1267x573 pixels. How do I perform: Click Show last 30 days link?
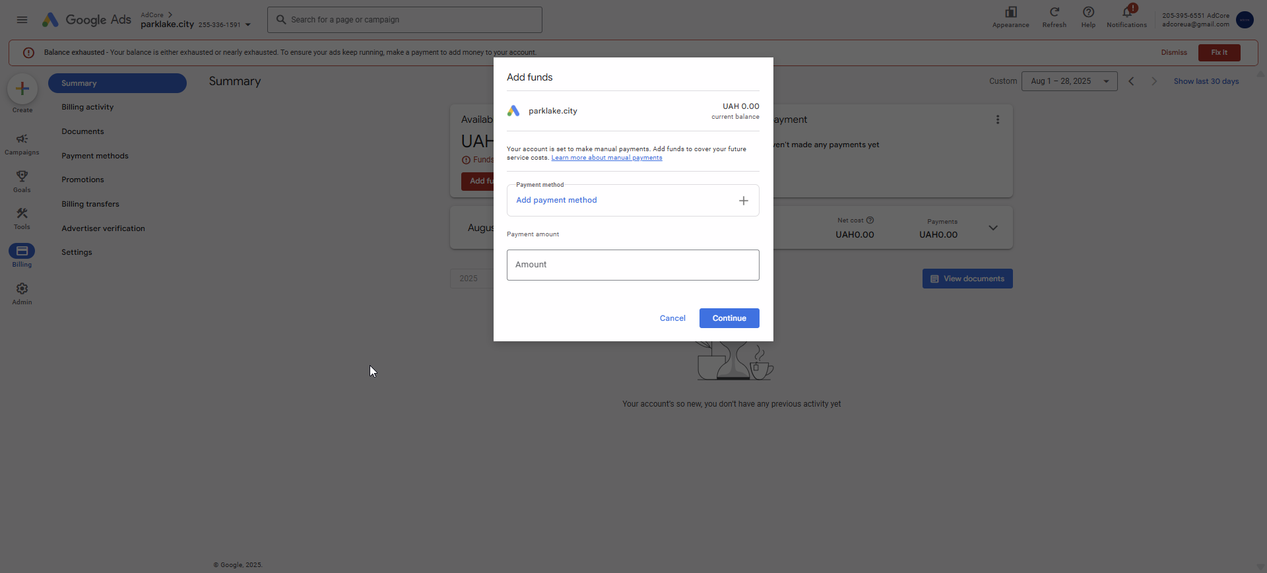pyautogui.click(x=1206, y=81)
